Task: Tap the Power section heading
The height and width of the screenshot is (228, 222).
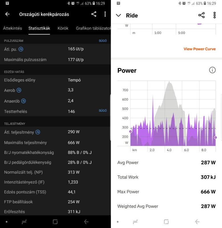Action: point(127,70)
